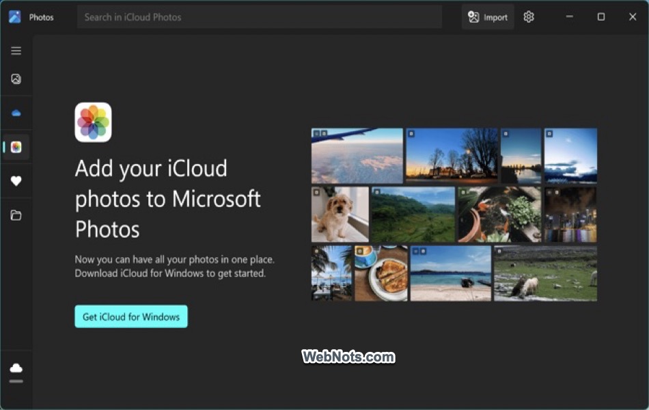Open the airplane wing clouds thumbnail

click(x=357, y=156)
